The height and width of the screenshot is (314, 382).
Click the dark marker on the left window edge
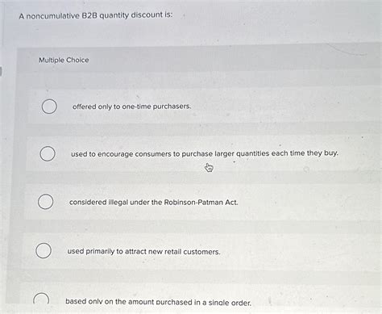pos(1,72)
